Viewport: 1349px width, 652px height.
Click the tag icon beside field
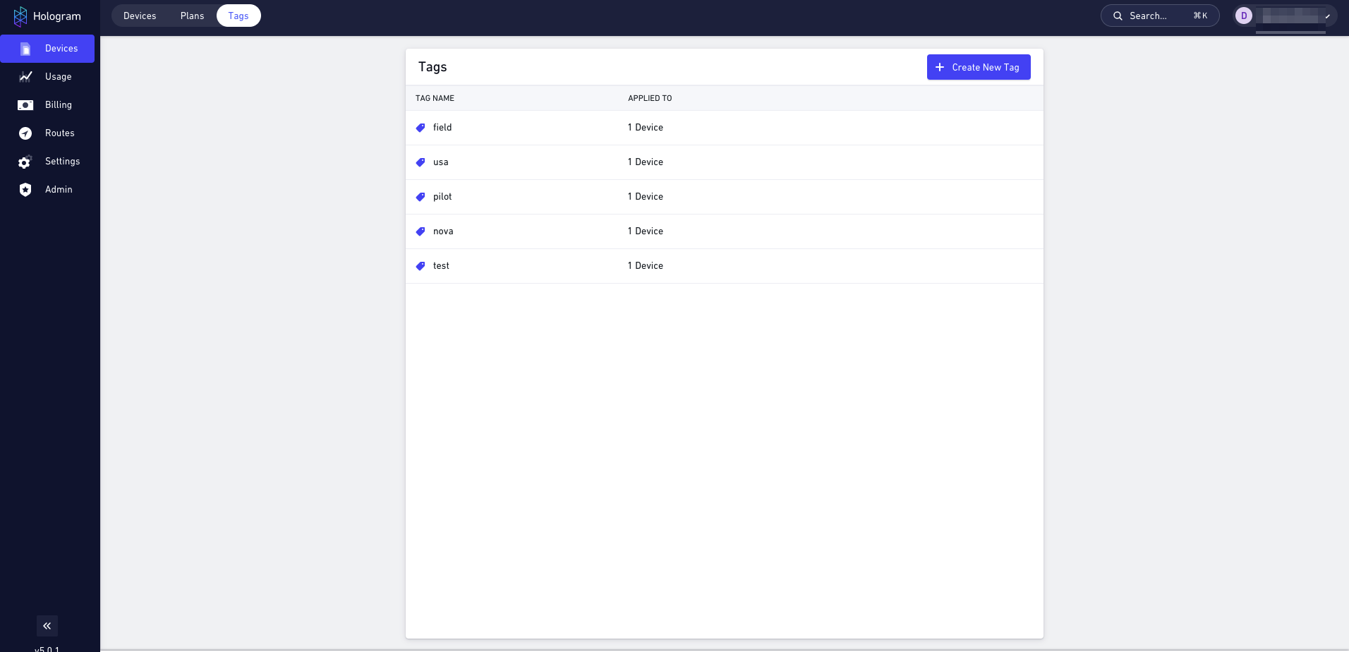pyautogui.click(x=421, y=128)
